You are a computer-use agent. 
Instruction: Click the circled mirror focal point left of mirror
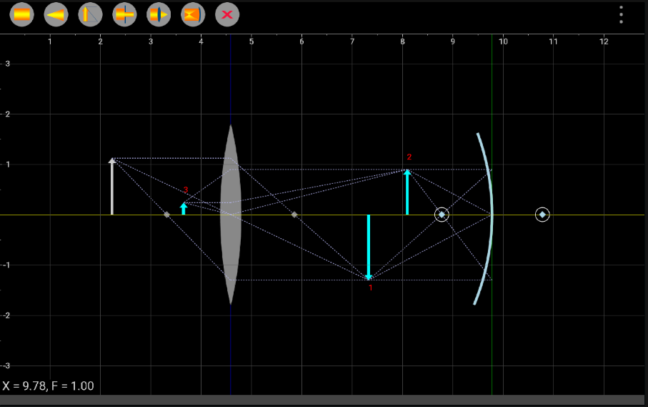tap(442, 215)
